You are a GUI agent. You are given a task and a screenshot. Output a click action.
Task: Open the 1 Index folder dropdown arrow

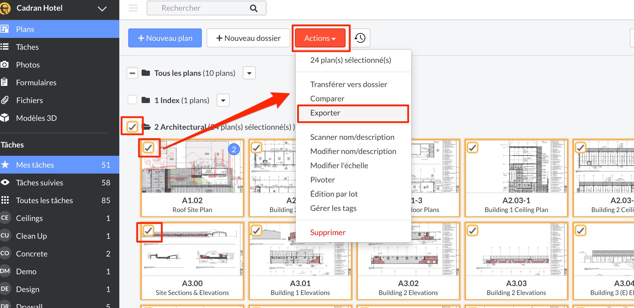(x=223, y=100)
